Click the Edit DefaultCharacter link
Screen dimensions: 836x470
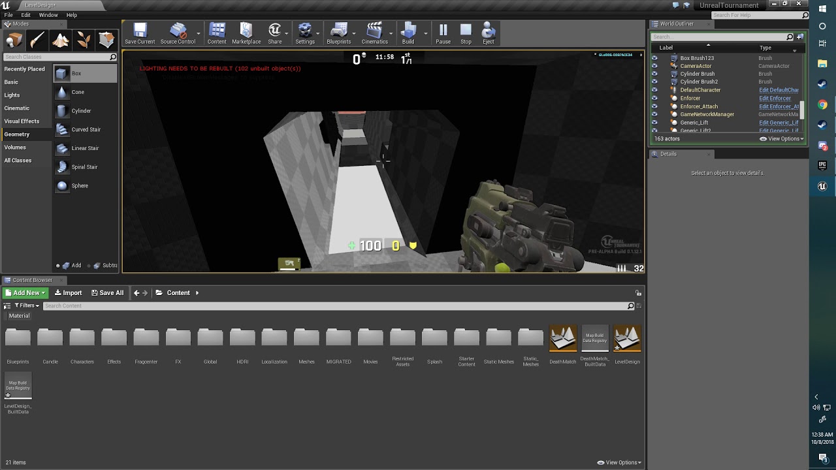(779, 90)
